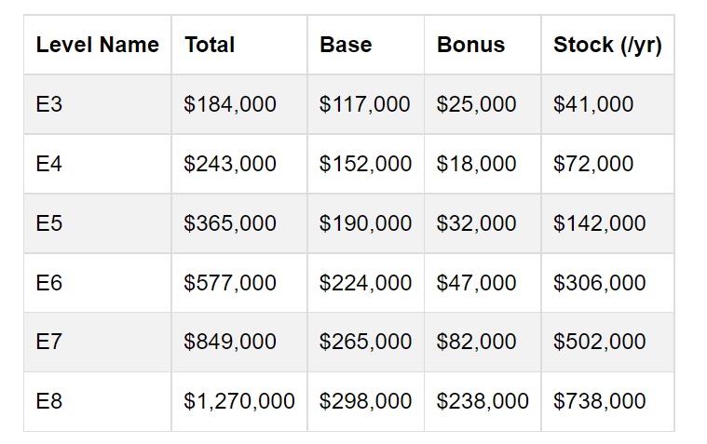Click the Level Name column header
707x444 pixels.
click(97, 45)
